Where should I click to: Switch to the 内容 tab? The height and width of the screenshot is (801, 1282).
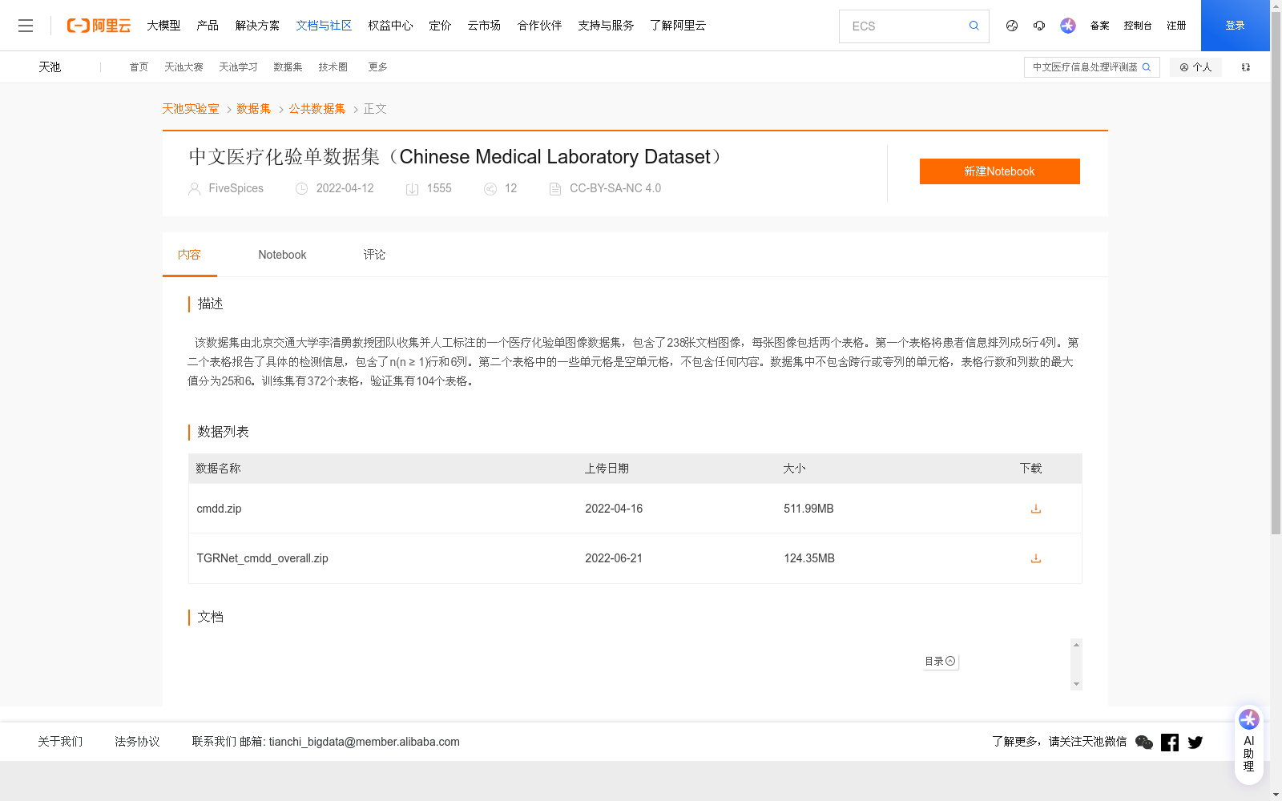(x=189, y=255)
